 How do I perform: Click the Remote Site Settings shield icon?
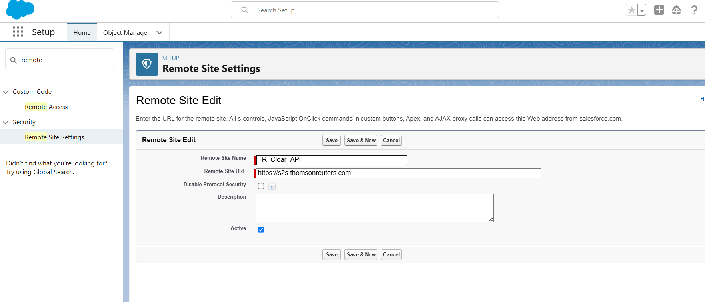click(x=147, y=64)
